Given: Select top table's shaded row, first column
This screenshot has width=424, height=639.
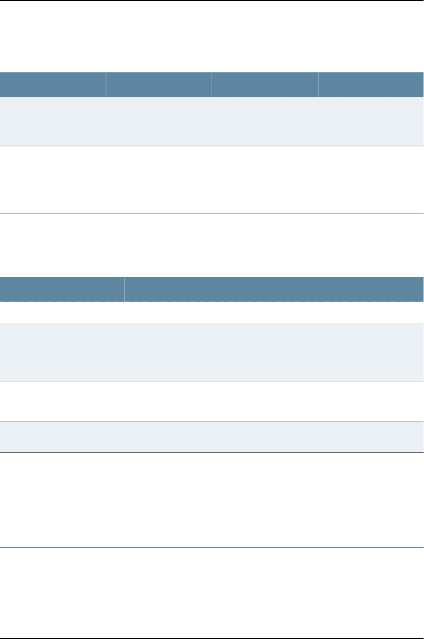Looking at the screenshot, I should (53, 121).
